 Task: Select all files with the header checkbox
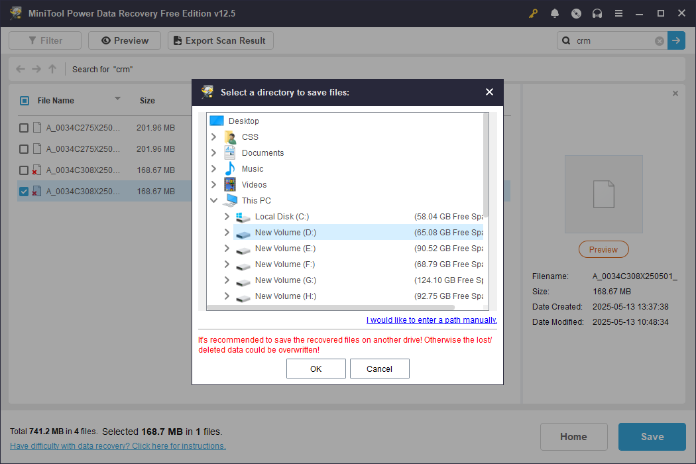[x=24, y=100]
